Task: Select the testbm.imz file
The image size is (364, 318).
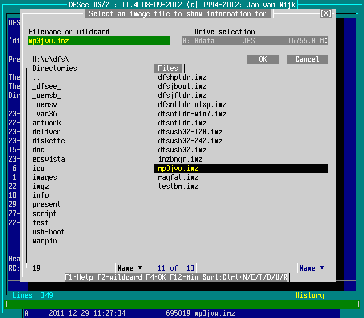Action: click(x=178, y=186)
